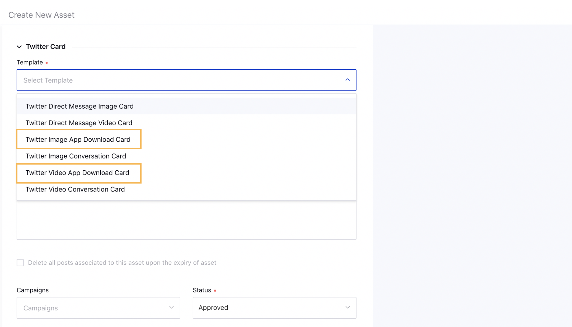Click the Twitter Card section title
The width and height of the screenshot is (572, 327).
[46, 47]
